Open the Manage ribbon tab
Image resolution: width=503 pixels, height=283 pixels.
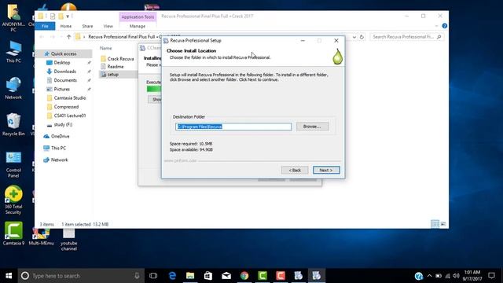(138, 26)
